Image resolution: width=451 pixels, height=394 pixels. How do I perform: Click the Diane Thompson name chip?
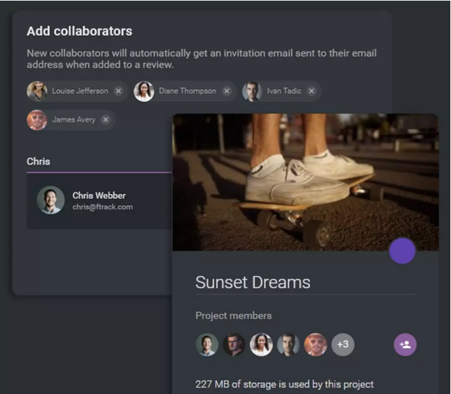[185, 91]
